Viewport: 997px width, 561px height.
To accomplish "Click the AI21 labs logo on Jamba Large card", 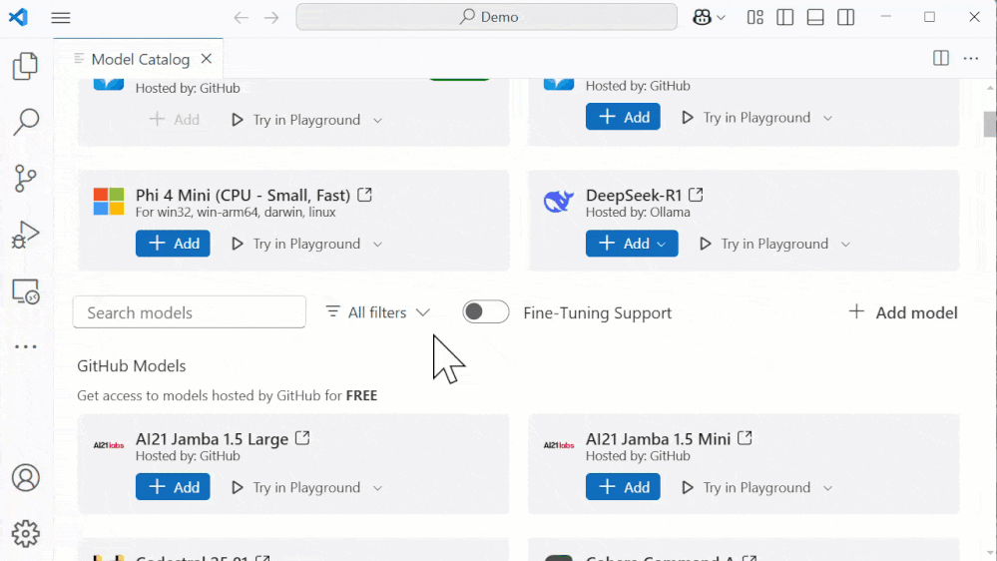I will point(109,445).
